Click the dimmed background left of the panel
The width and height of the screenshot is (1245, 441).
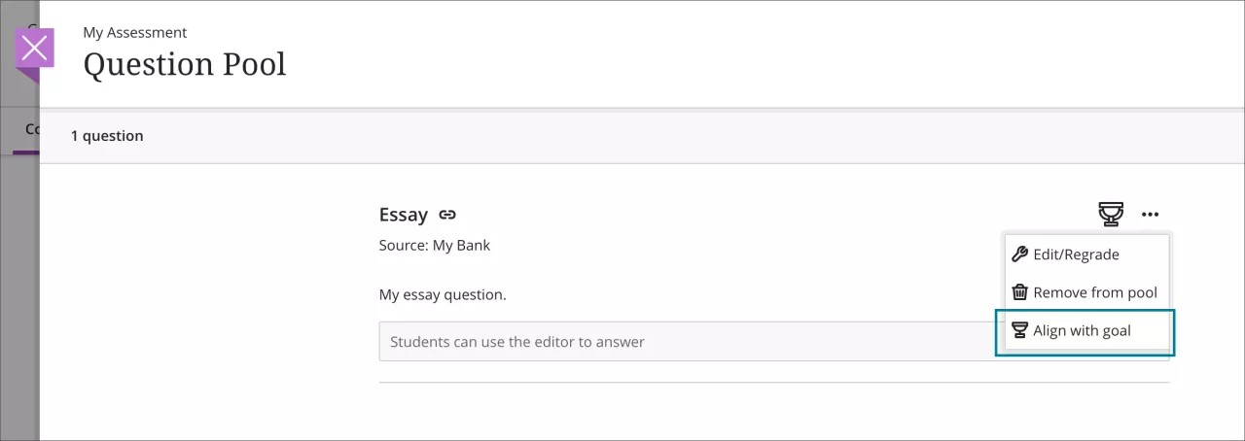coord(18,291)
